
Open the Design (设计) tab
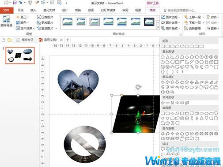(x=65, y=10)
